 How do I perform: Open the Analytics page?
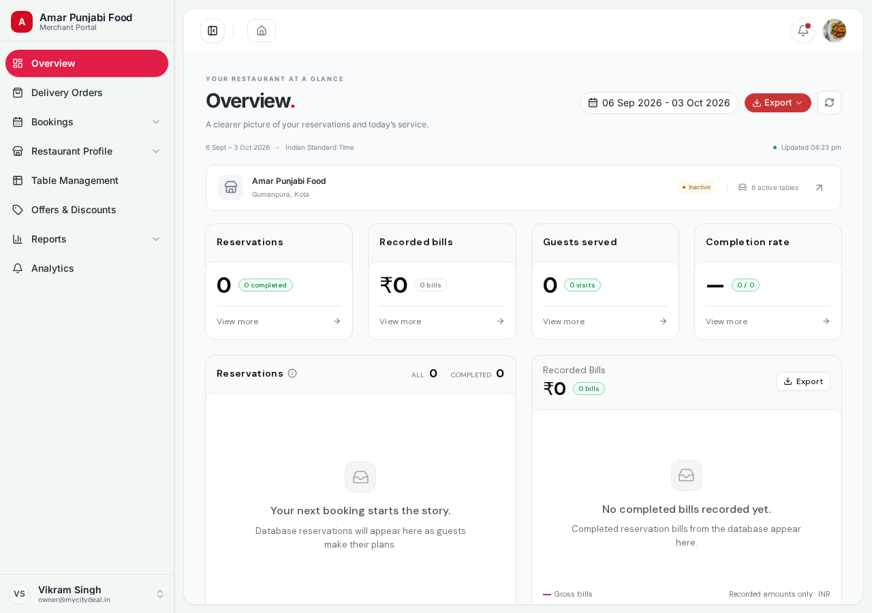coord(87,268)
